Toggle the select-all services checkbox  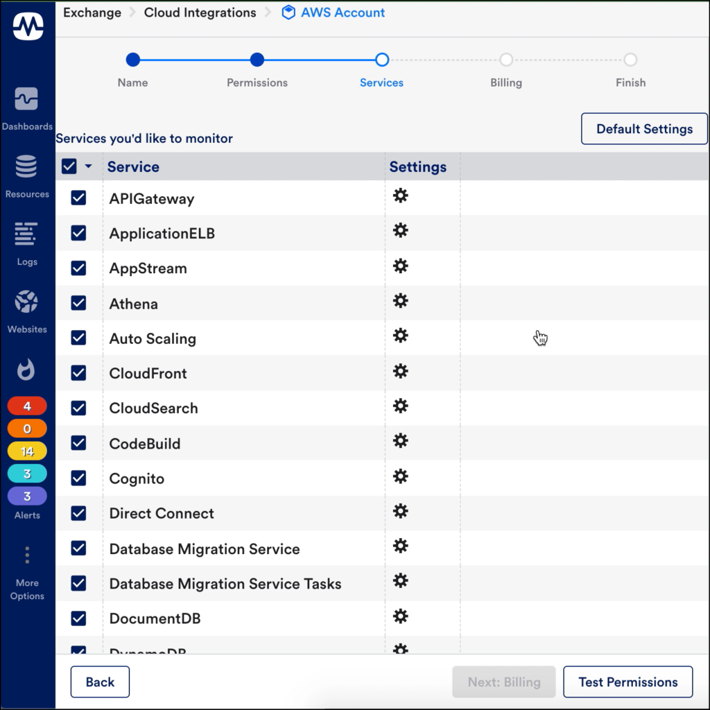tap(69, 166)
